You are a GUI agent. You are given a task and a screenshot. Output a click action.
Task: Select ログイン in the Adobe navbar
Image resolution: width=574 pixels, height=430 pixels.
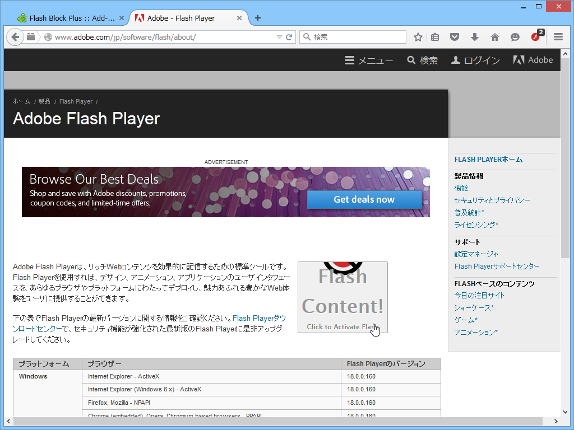point(474,60)
